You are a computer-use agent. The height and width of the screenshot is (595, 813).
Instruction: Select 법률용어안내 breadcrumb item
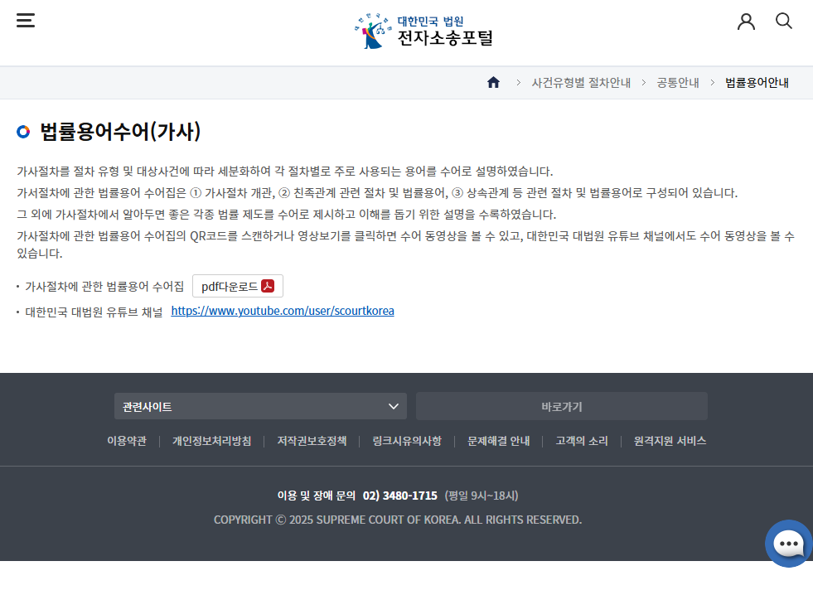757,83
